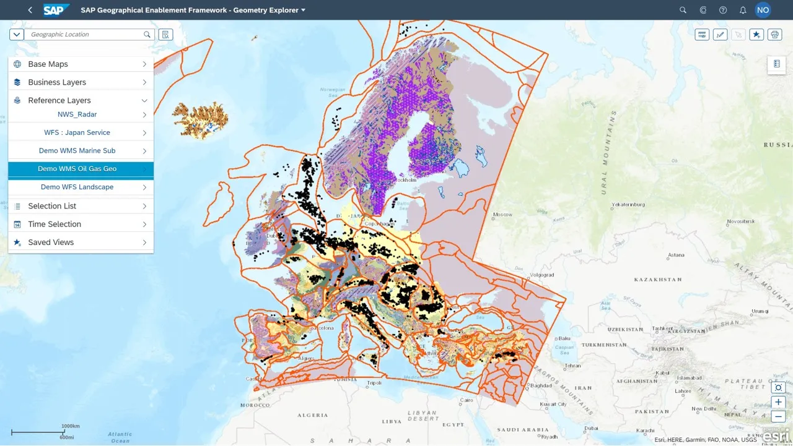Open the Time Selection menu item

click(x=81, y=224)
